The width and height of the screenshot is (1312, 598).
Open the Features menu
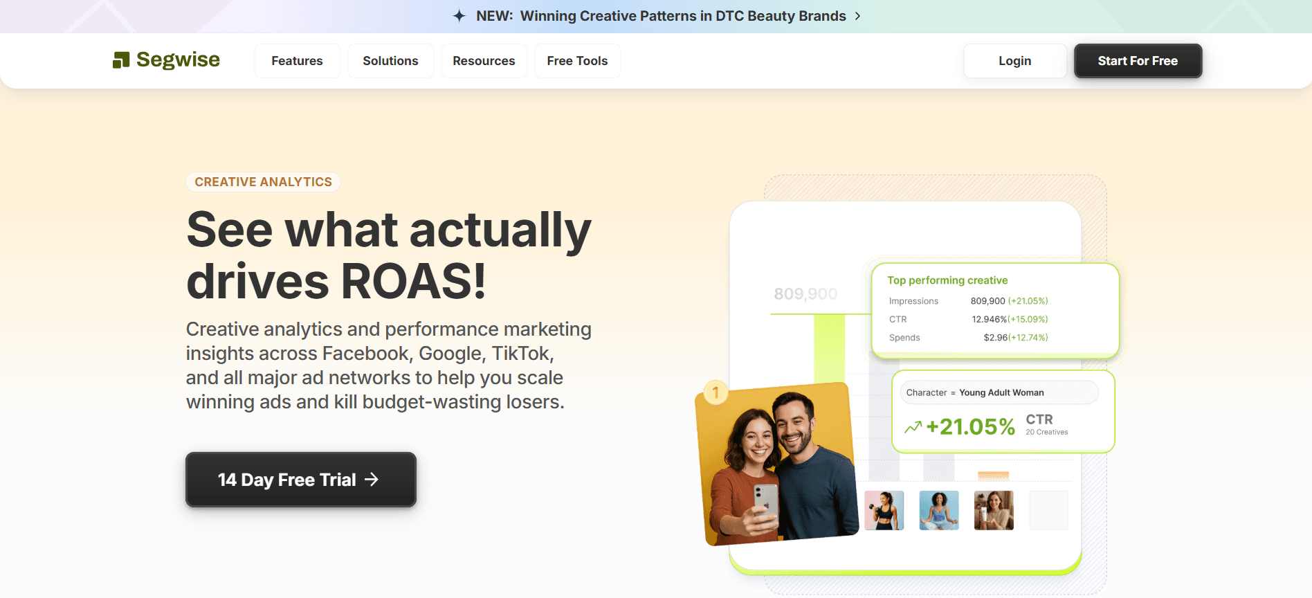click(x=297, y=61)
